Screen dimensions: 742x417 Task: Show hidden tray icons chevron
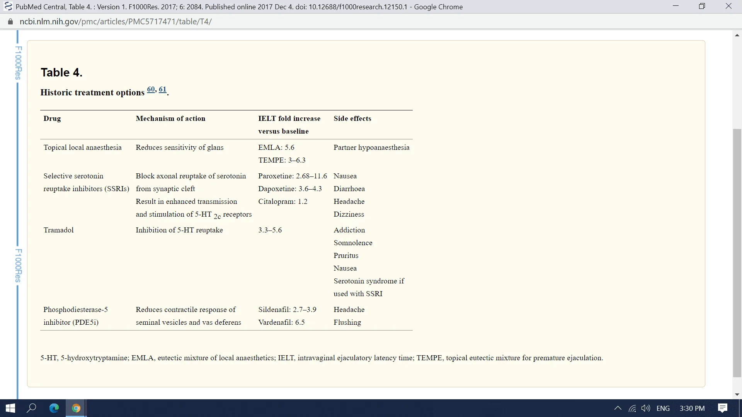click(618, 408)
